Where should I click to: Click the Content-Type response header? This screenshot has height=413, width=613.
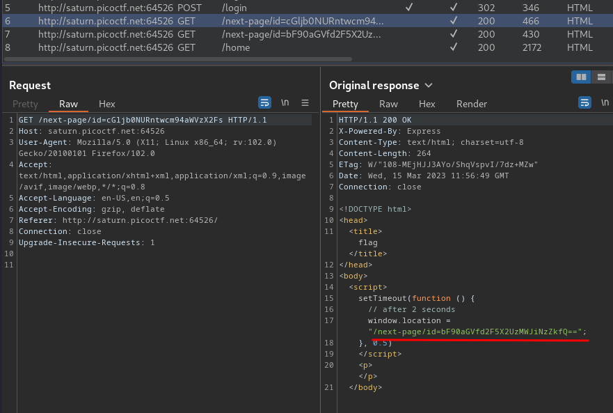(431, 143)
